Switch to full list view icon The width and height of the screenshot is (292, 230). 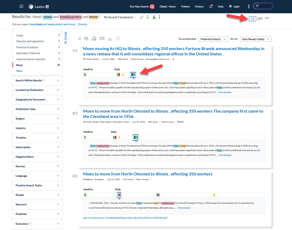point(260,18)
